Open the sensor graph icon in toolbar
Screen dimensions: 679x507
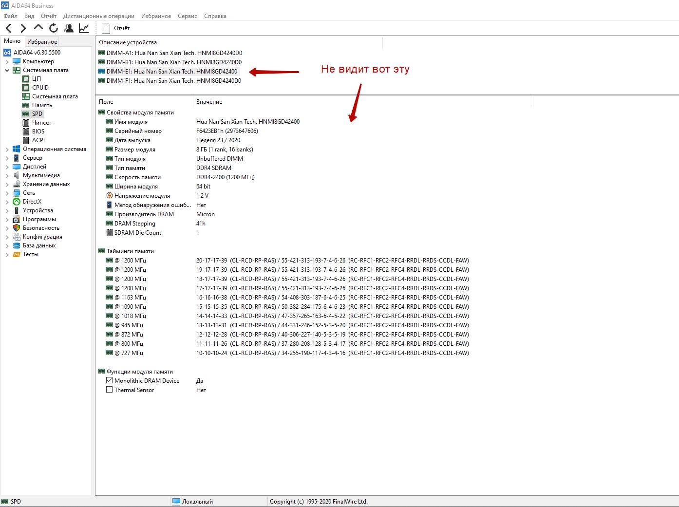tap(84, 28)
